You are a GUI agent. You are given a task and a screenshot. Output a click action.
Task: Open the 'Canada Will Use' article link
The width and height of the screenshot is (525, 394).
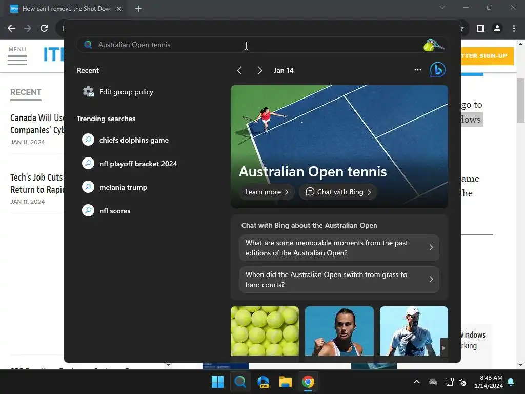[x=37, y=124]
